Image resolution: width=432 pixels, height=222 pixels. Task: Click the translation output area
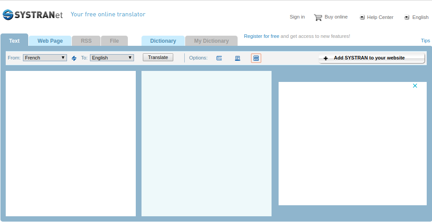click(x=206, y=144)
